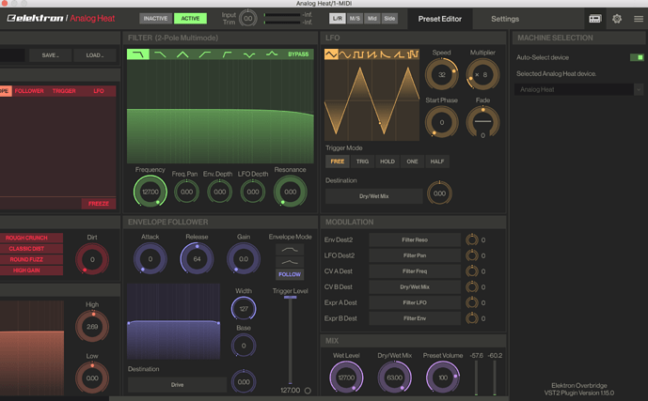Viewport: 648px width, 401px height.
Task: Select the Side channel mode
Action: pyautogui.click(x=389, y=19)
